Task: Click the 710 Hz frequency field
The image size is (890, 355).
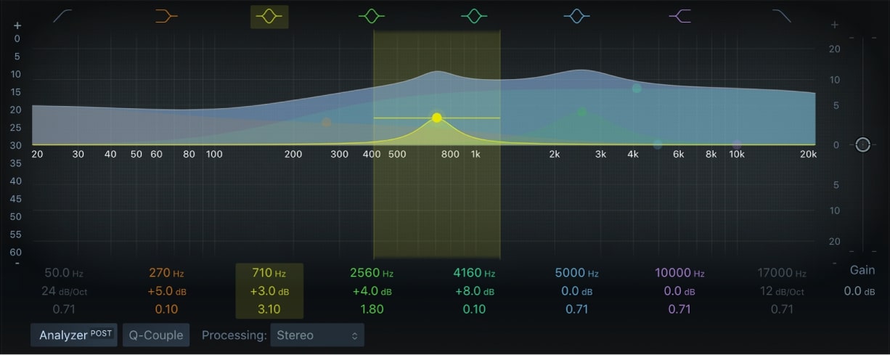Action: (x=269, y=273)
